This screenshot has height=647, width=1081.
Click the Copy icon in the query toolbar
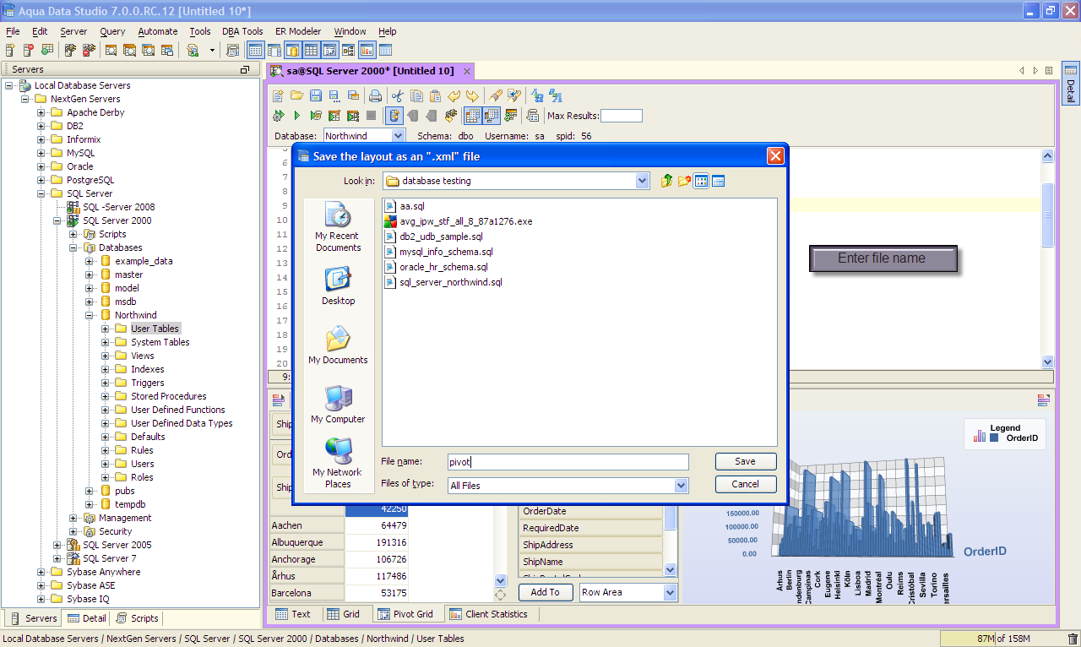[416, 95]
